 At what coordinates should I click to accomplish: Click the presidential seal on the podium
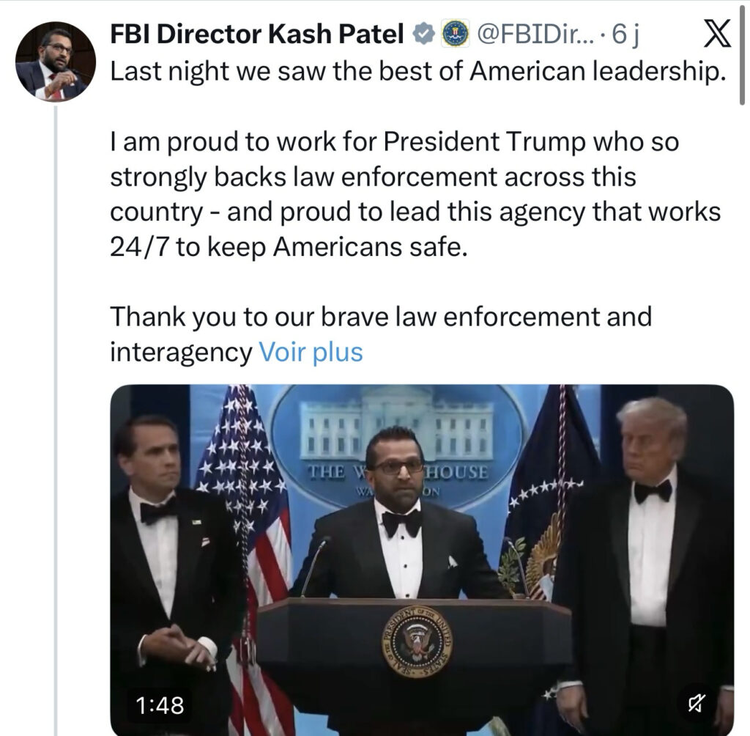coord(417,641)
